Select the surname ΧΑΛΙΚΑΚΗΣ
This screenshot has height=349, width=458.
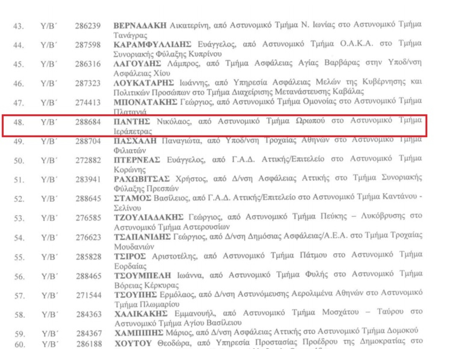coord(141,314)
